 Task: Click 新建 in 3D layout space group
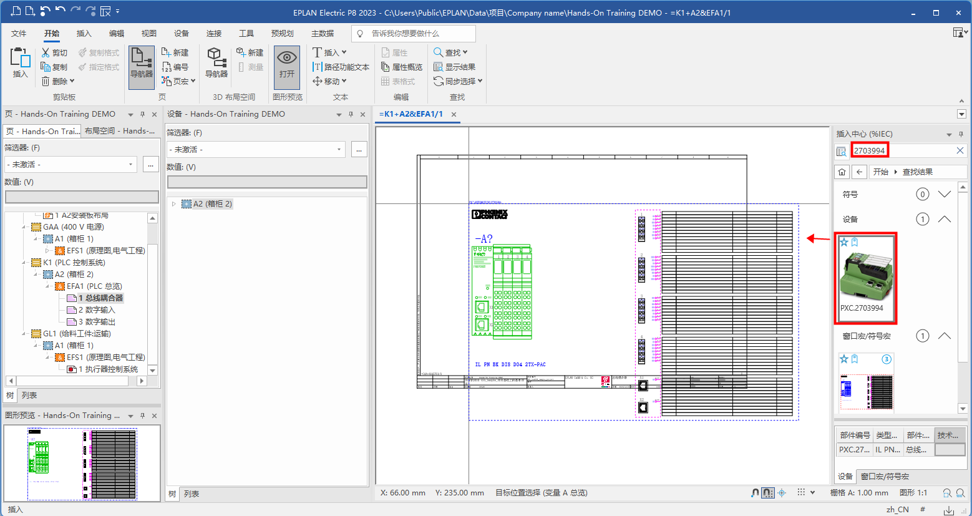[250, 52]
